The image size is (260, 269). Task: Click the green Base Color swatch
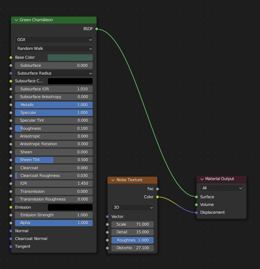click(x=70, y=58)
